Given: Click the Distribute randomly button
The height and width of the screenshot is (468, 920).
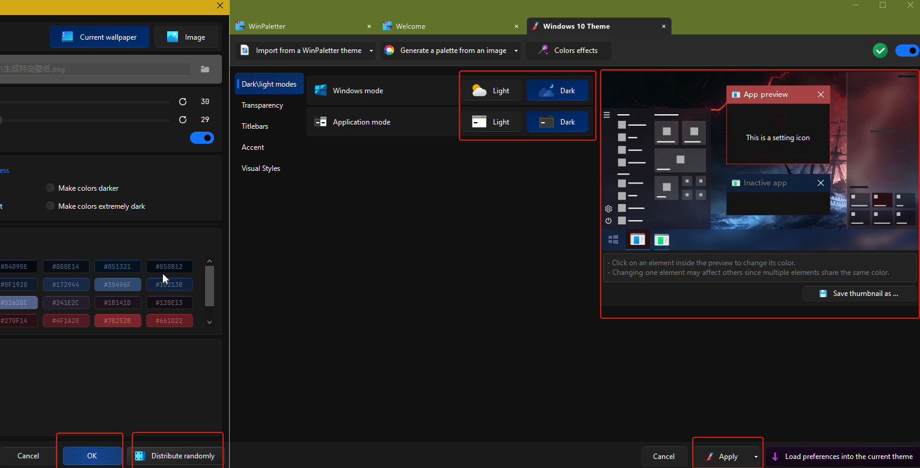Looking at the screenshot, I should click(175, 456).
